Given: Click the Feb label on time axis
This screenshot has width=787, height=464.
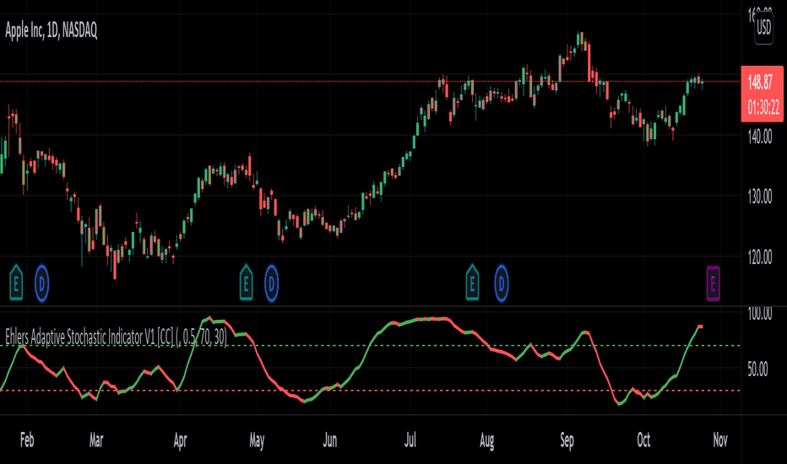Looking at the screenshot, I should pos(27,440).
